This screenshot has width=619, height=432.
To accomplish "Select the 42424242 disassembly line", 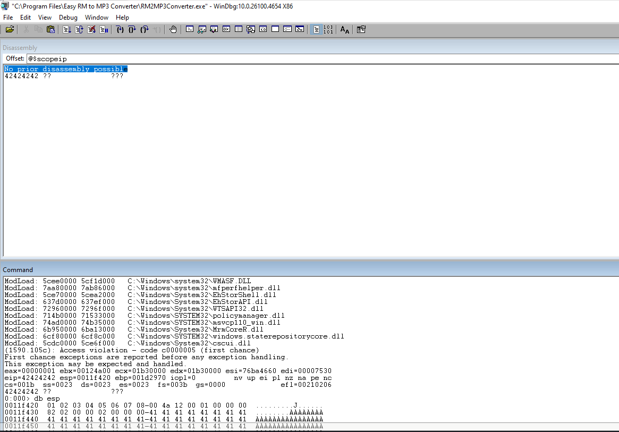I will [x=64, y=77].
